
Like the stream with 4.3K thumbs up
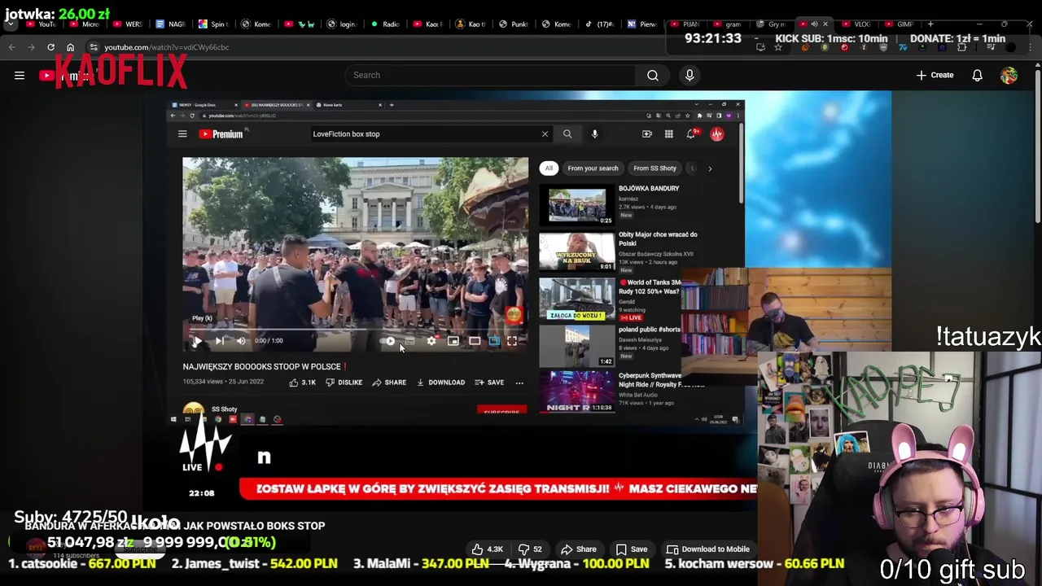point(488,549)
